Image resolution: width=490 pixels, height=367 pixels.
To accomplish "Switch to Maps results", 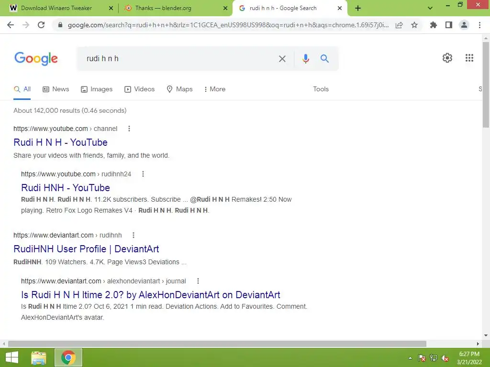I will pyautogui.click(x=180, y=89).
